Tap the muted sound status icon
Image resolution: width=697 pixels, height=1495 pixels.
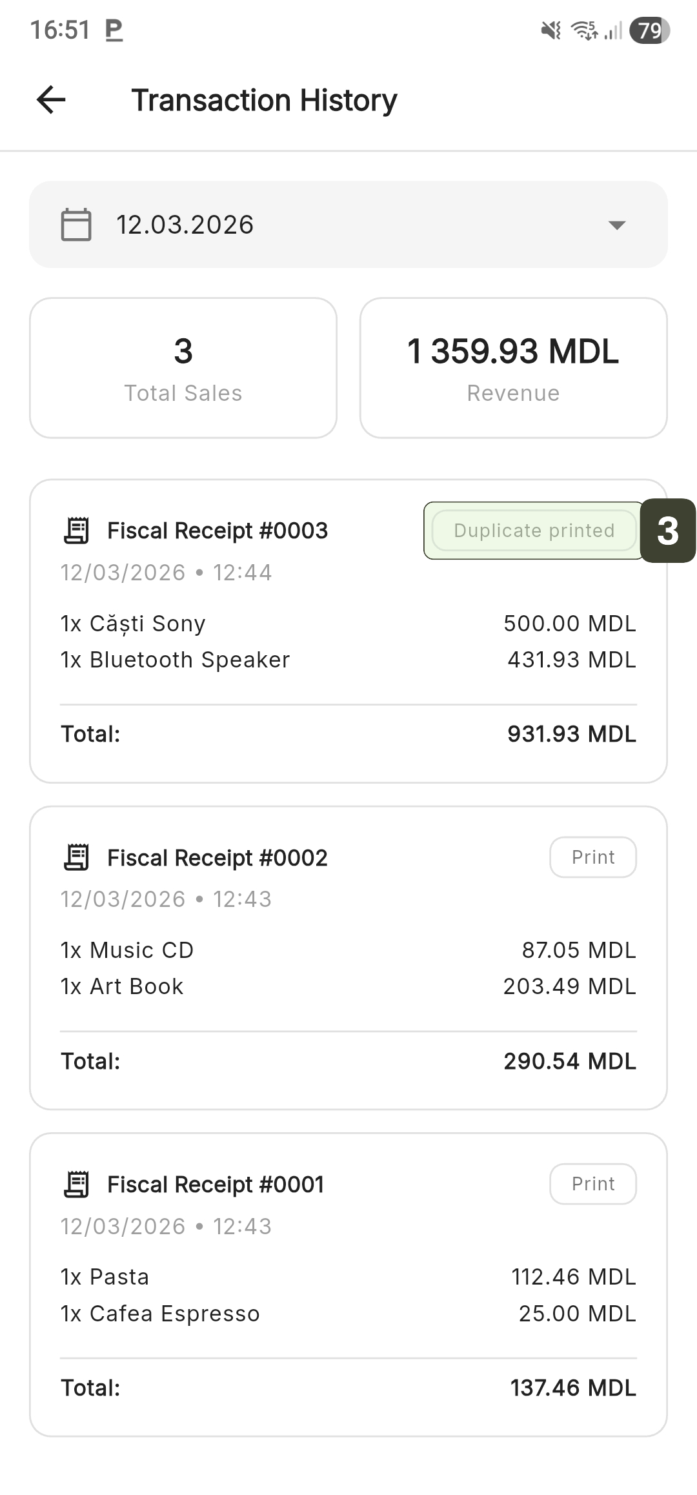pos(551,30)
